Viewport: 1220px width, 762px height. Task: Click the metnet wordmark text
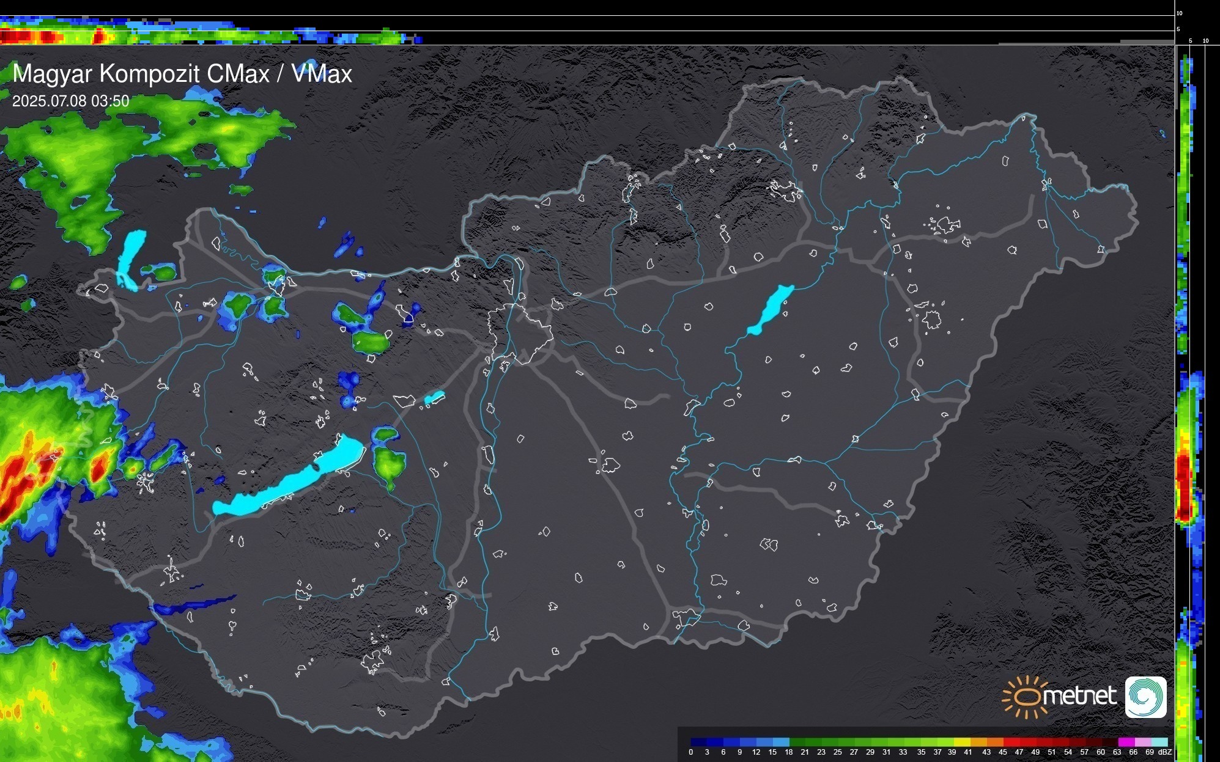coord(1079,696)
